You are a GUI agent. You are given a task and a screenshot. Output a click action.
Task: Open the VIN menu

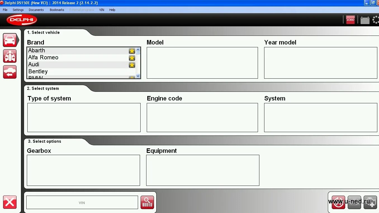(102, 10)
